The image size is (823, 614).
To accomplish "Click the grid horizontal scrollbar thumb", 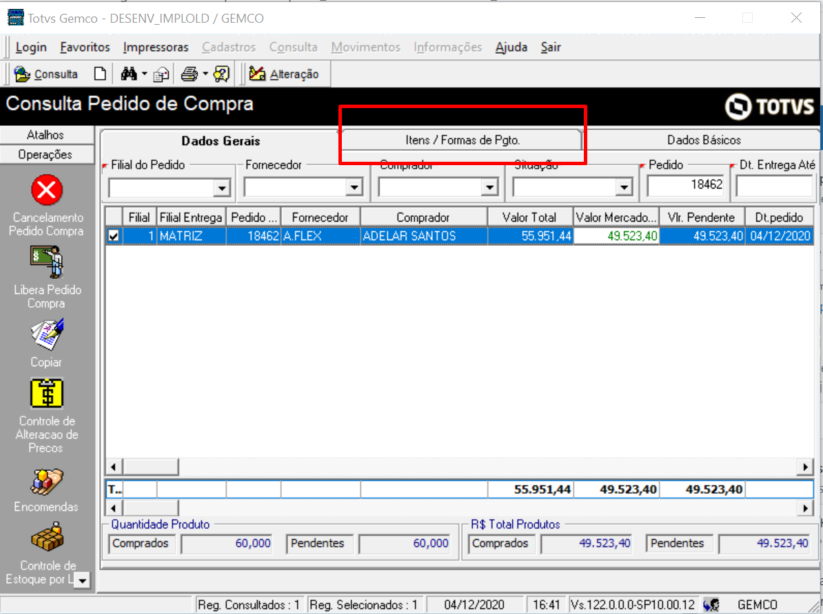I will (151, 467).
